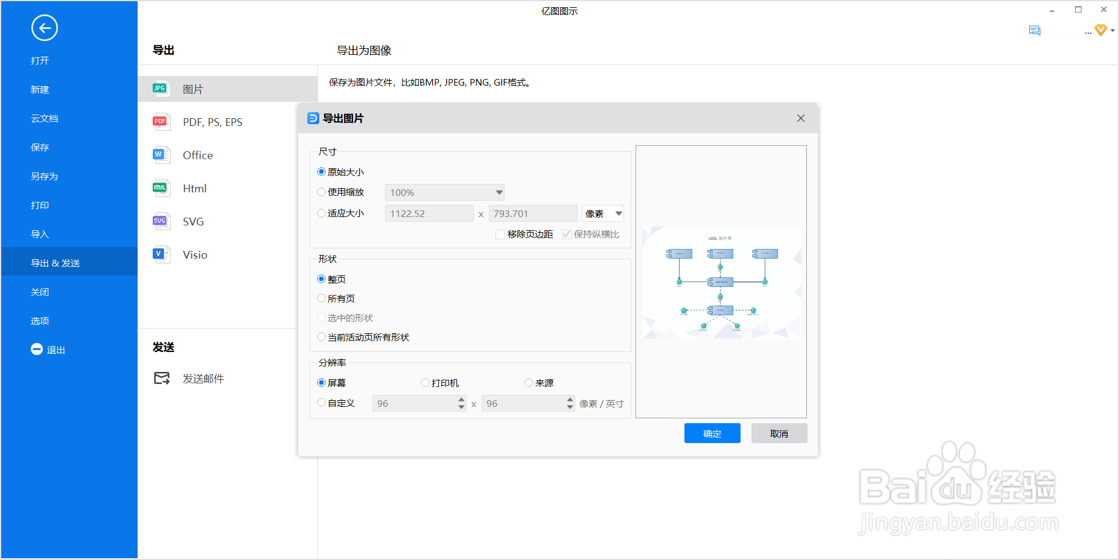The width and height of the screenshot is (1119, 560).
Task: Click the 确定 button to confirm export
Action: pos(712,433)
